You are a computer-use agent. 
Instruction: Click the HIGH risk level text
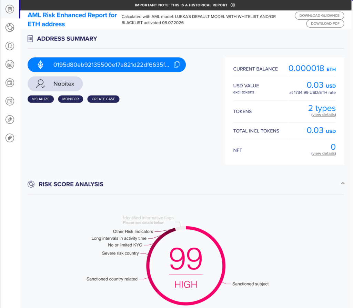tap(186, 285)
